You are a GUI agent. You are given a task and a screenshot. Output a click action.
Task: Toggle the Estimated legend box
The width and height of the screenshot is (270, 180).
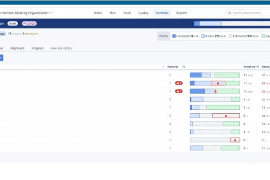point(231,36)
